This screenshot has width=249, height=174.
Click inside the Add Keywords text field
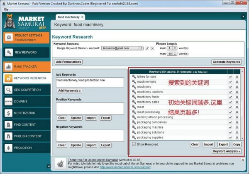point(90,82)
